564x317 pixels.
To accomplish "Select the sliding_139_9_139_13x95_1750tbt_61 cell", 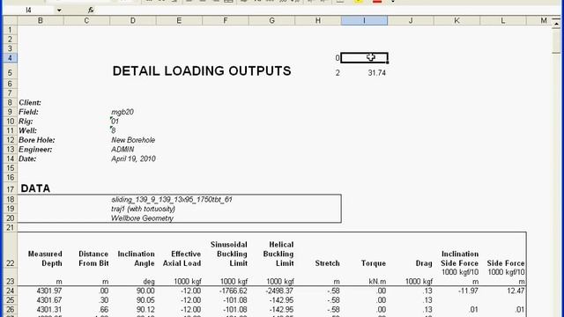I will point(172,200).
